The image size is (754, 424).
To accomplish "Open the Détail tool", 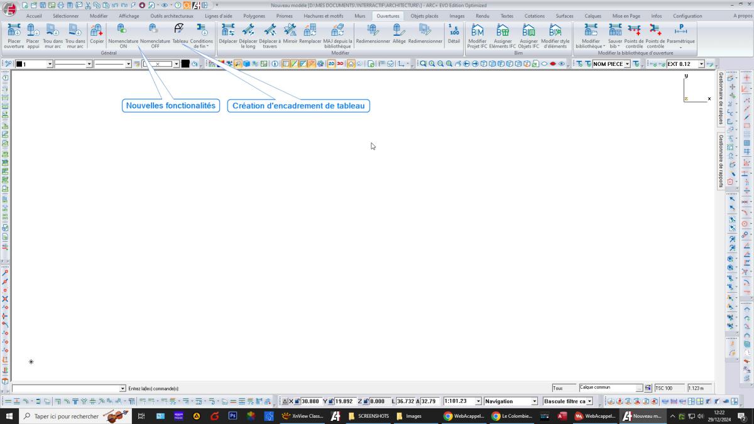I will pos(454,35).
